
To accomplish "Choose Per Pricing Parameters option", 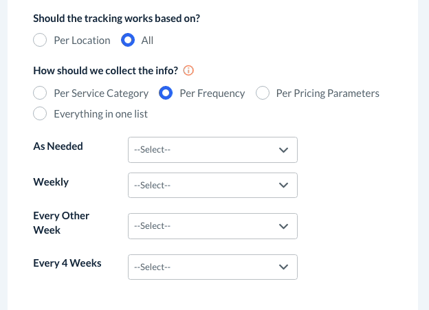I will point(262,93).
